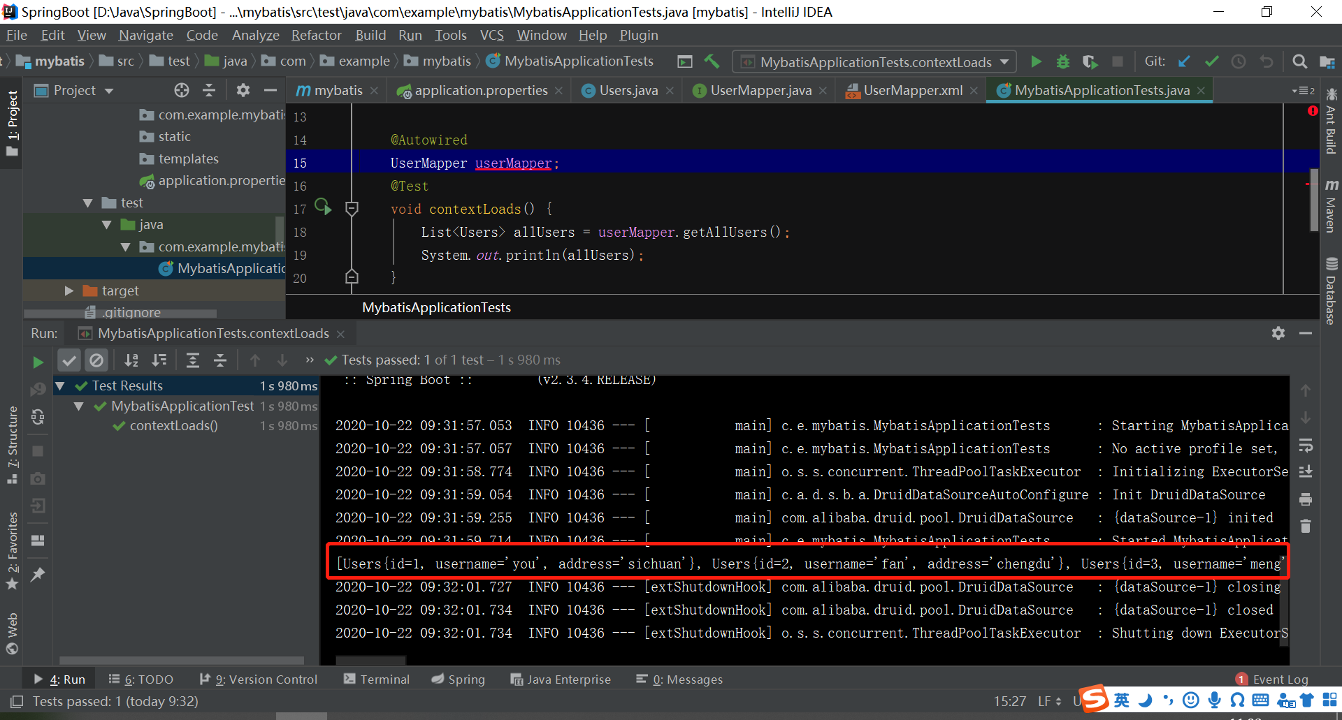Toggle the tool window bars in the status bar

click(x=17, y=701)
